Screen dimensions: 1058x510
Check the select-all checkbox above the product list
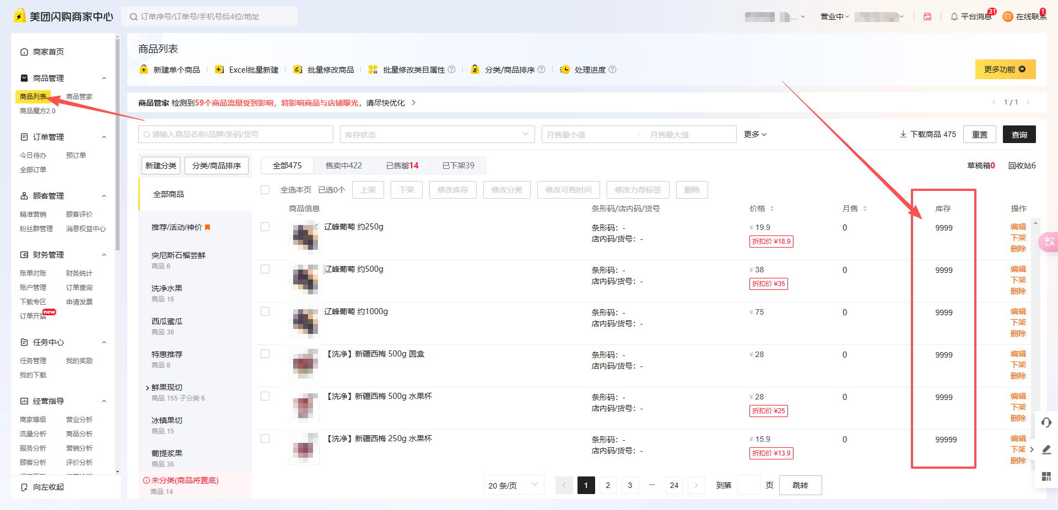[265, 189]
